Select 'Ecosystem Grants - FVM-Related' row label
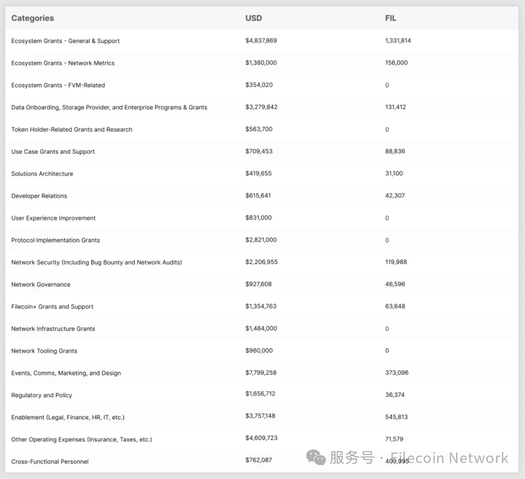Image resolution: width=525 pixels, height=479 pixels. 58,85
